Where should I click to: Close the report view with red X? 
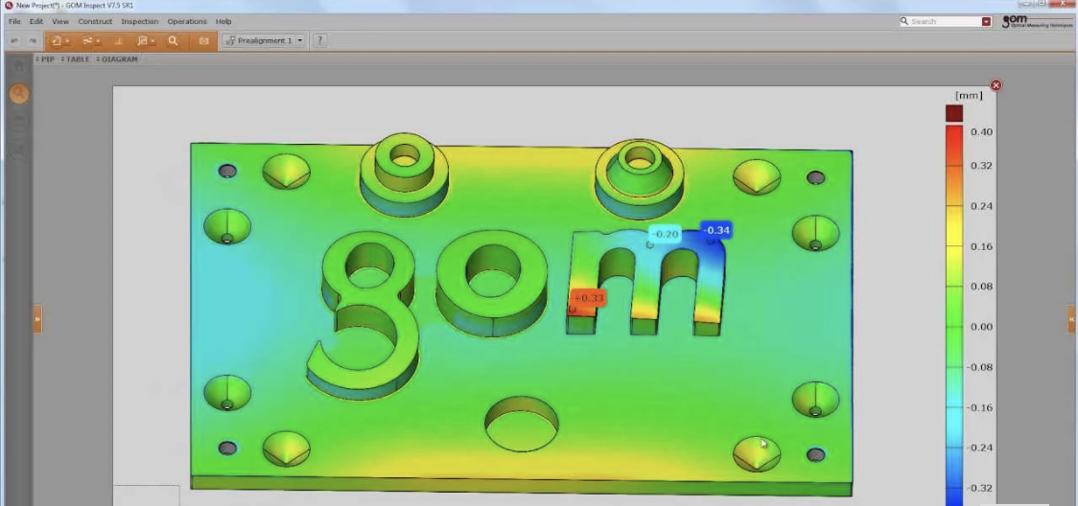pyautogui.click(x=996, y=85)
